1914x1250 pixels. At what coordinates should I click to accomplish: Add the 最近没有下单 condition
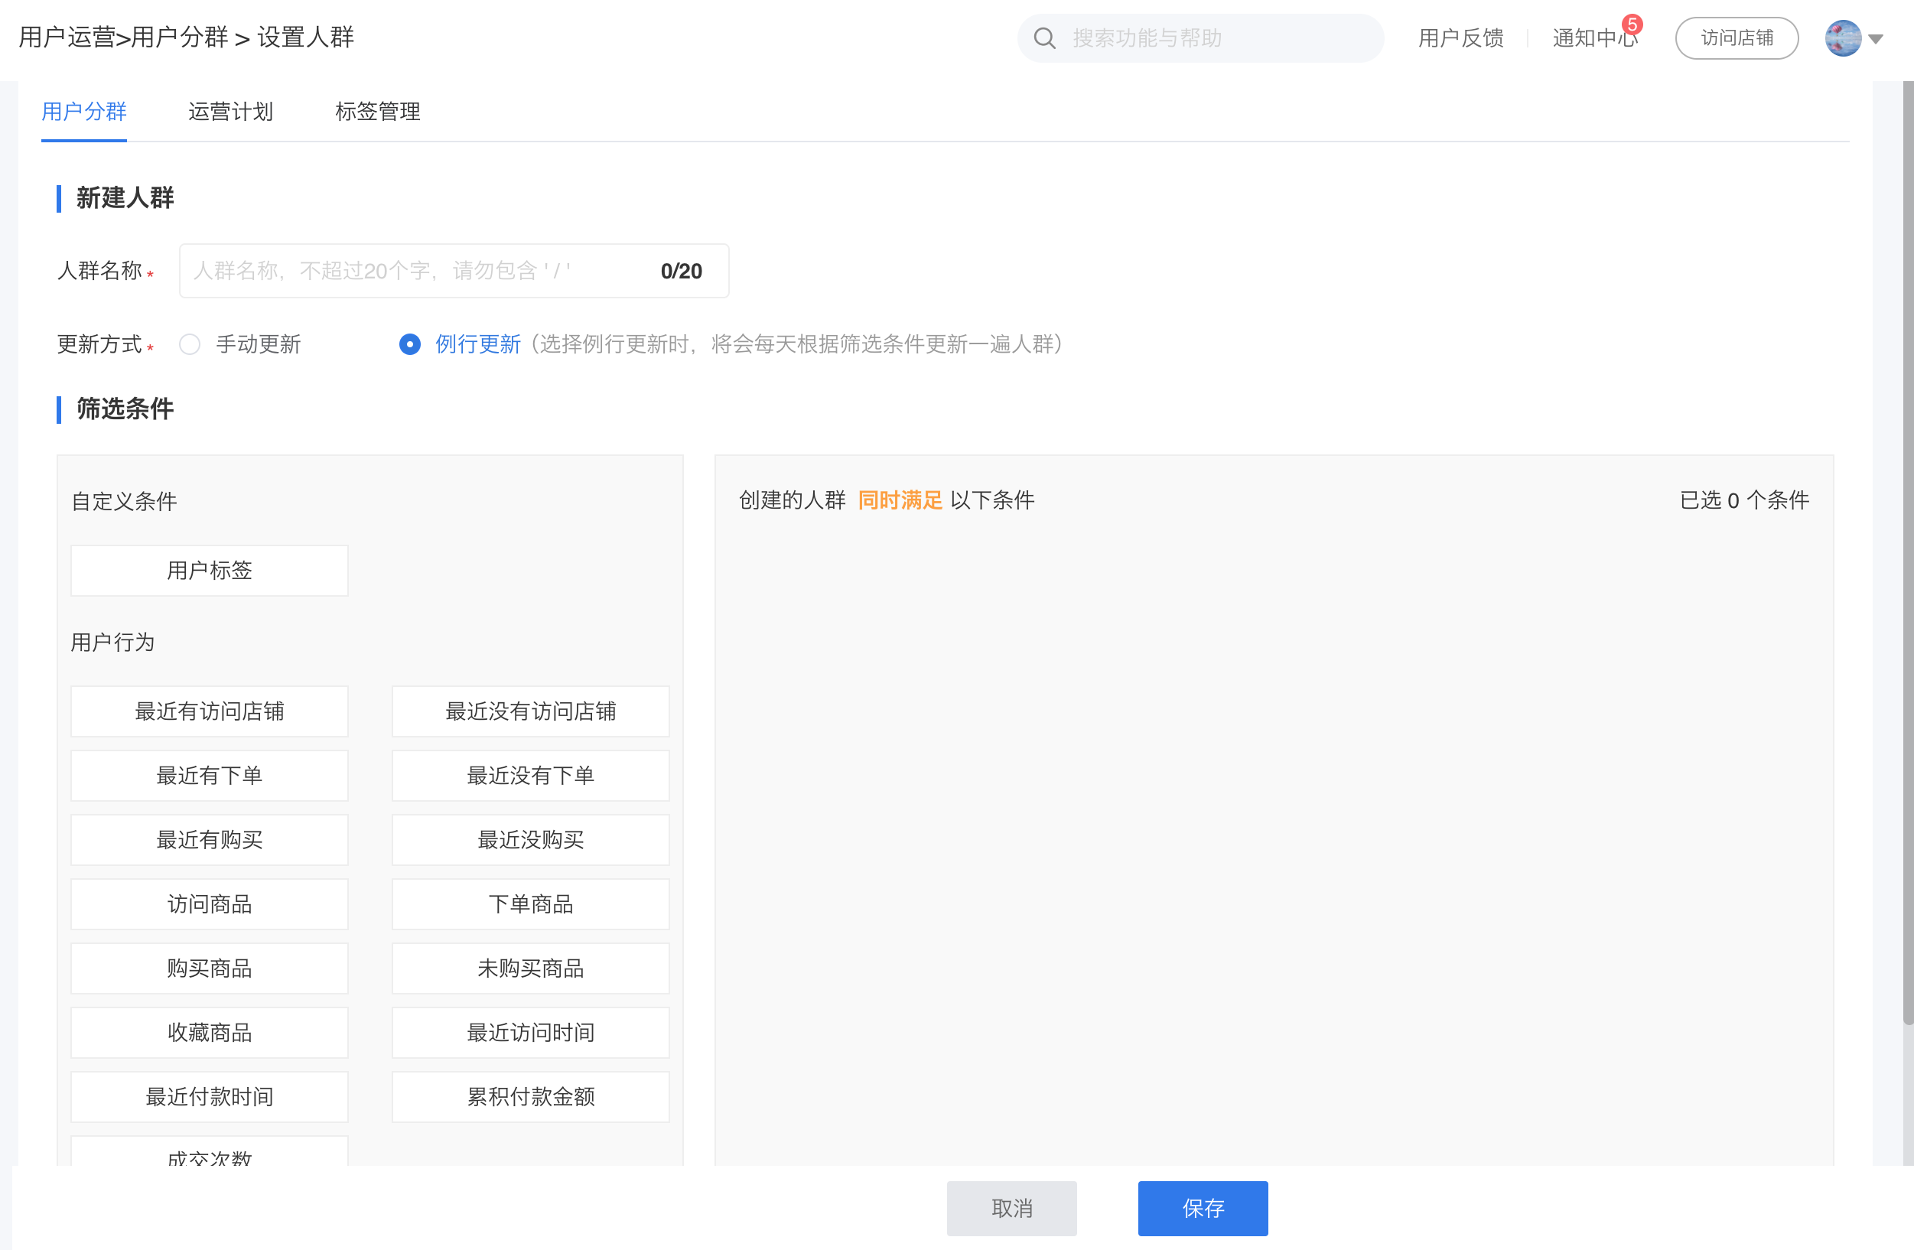(530, 776)
